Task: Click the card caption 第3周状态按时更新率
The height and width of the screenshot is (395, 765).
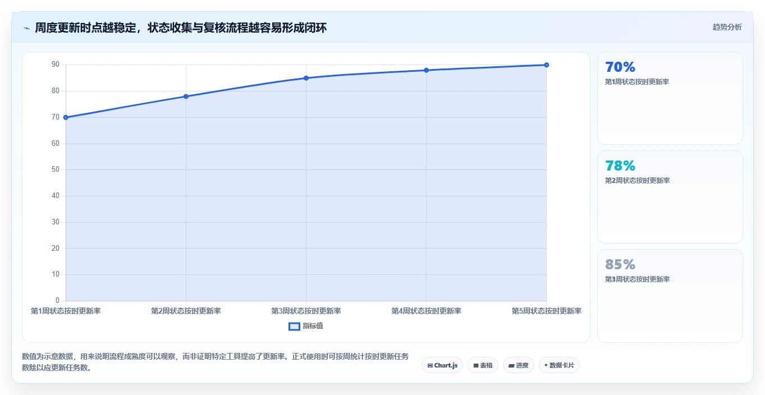Action: (636, 279)
